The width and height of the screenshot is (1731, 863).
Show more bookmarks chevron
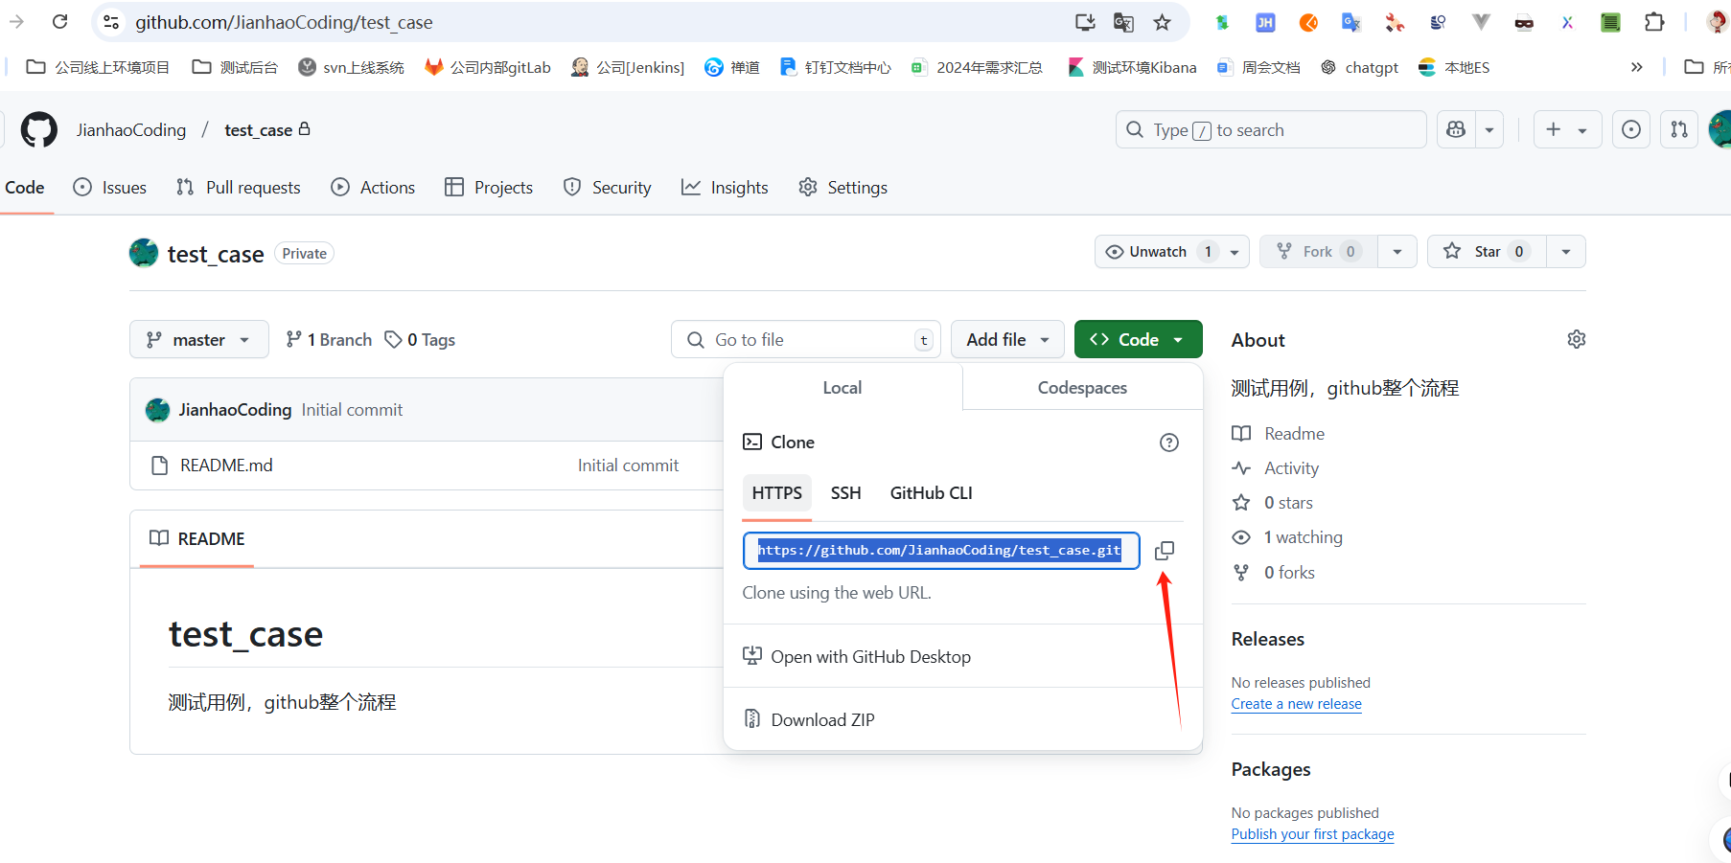coord(1636,67)
